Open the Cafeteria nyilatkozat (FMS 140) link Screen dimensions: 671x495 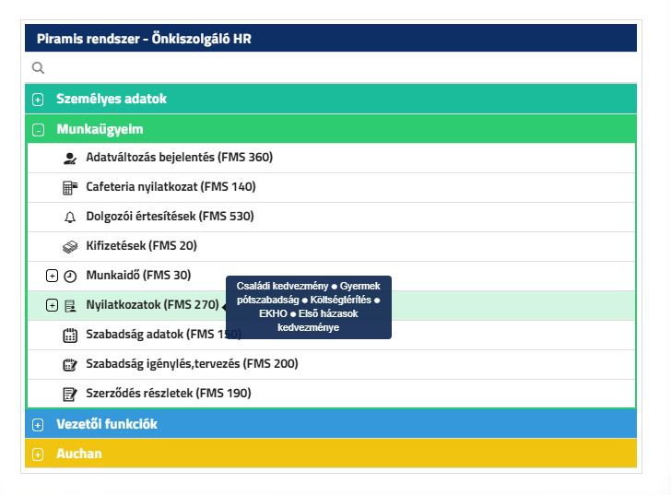(171, 187)
